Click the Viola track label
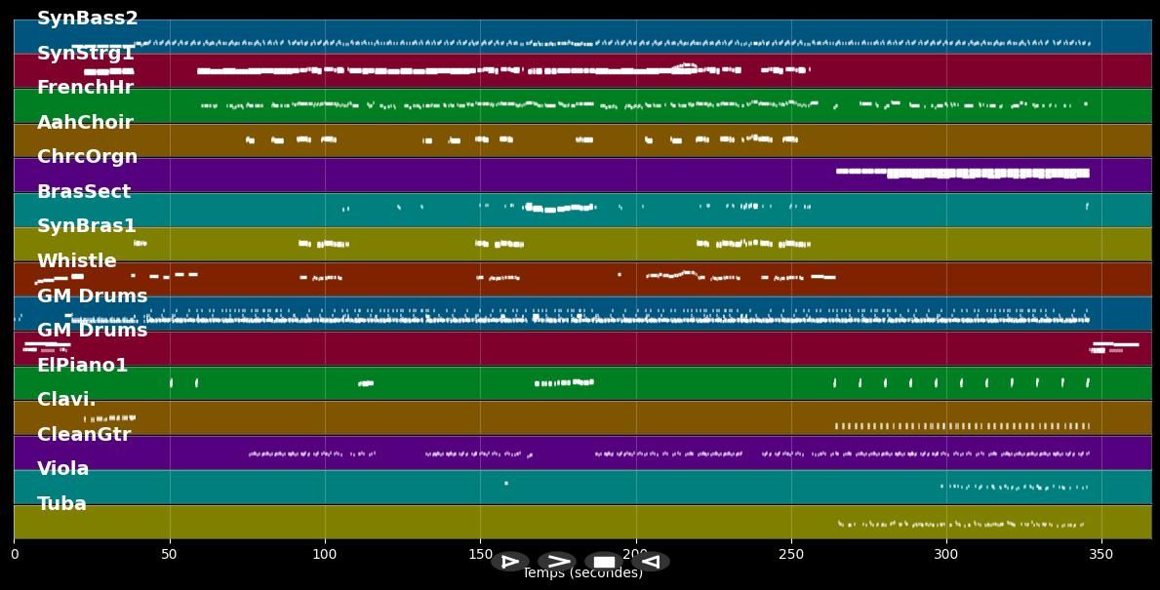The height and width of the screenshot is (590, 1160). (62, 469)
